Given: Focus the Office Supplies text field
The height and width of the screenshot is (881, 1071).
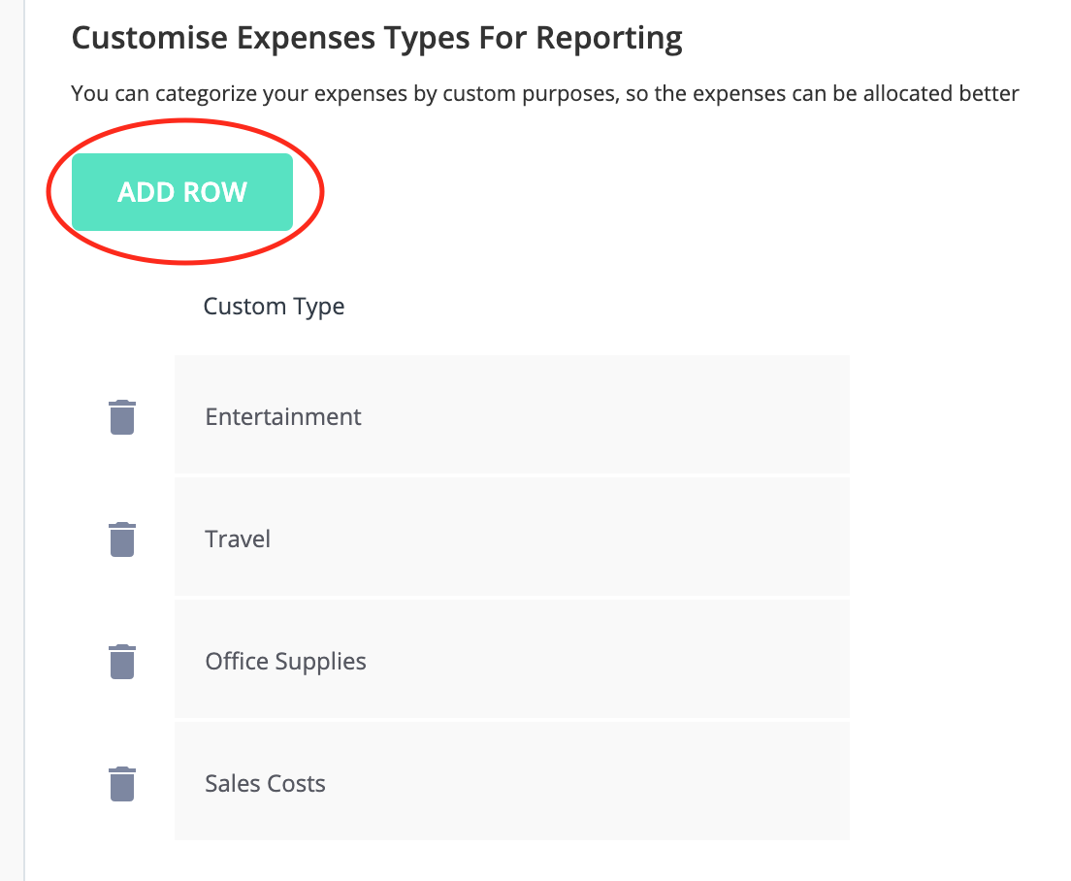Looking at the screenshot, I should click(x=512, y=659).
